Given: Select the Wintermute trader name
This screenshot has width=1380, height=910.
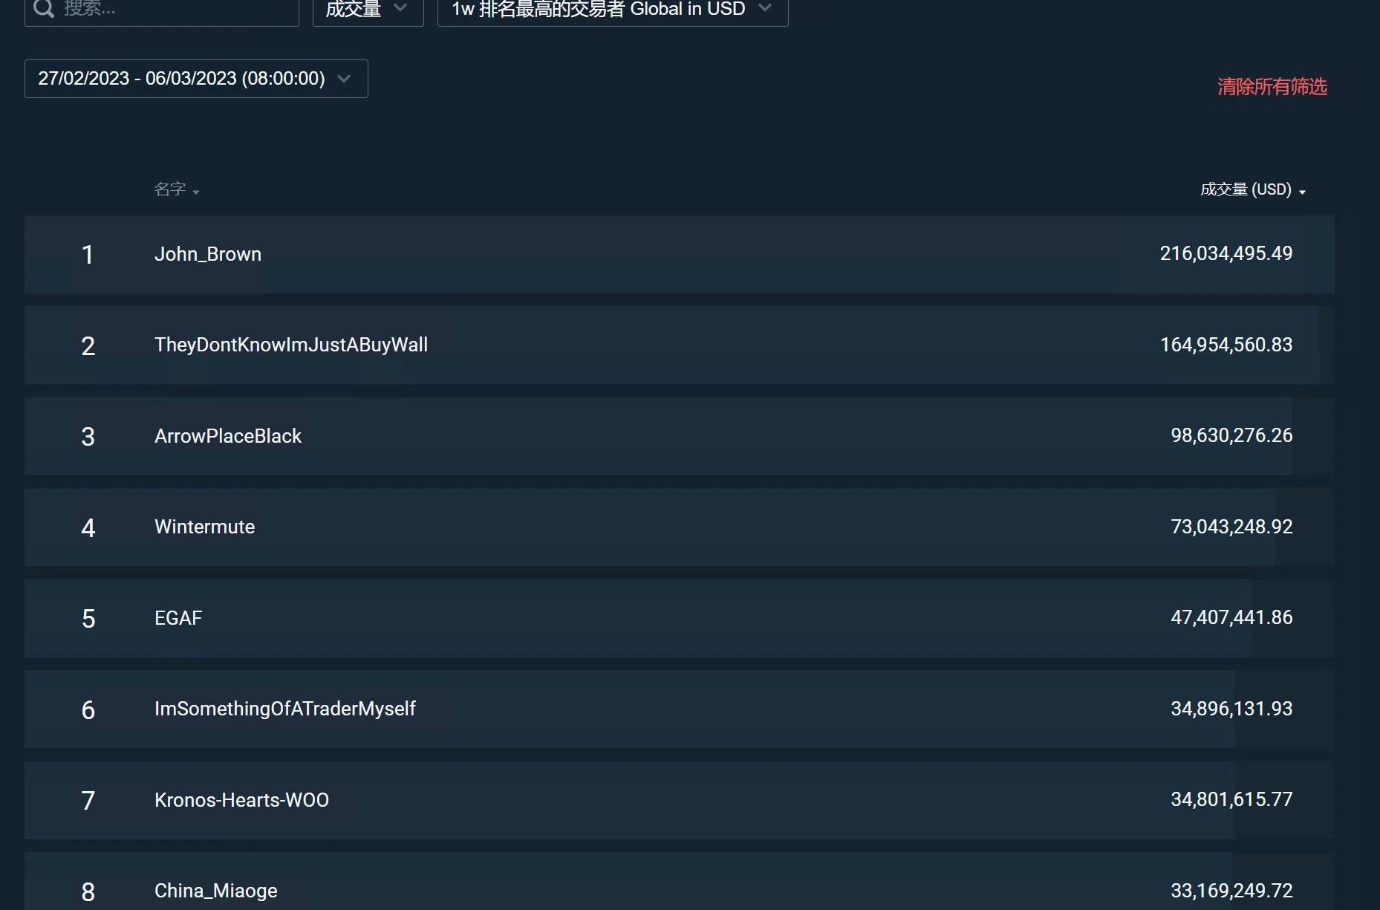Looking at the screenshot, I should (204, 527).
